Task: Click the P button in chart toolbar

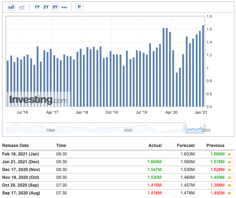Action: click(79, 7)
